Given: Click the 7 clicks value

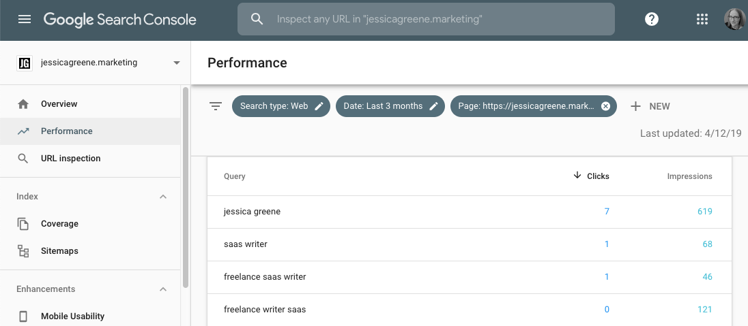Looking at the screenshot, I should tap(607, 211).
